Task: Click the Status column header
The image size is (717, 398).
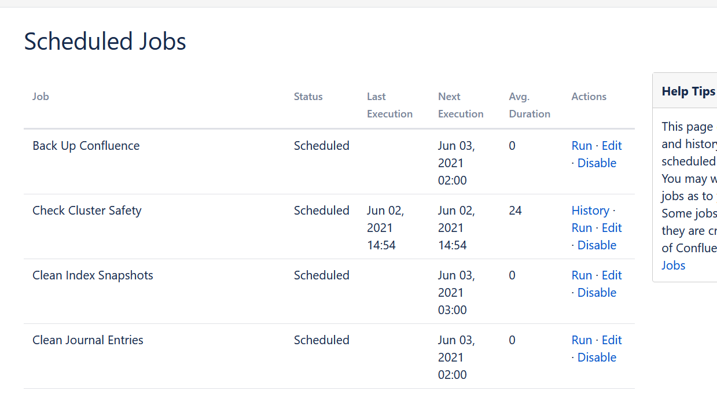Action: coord(308,97)
